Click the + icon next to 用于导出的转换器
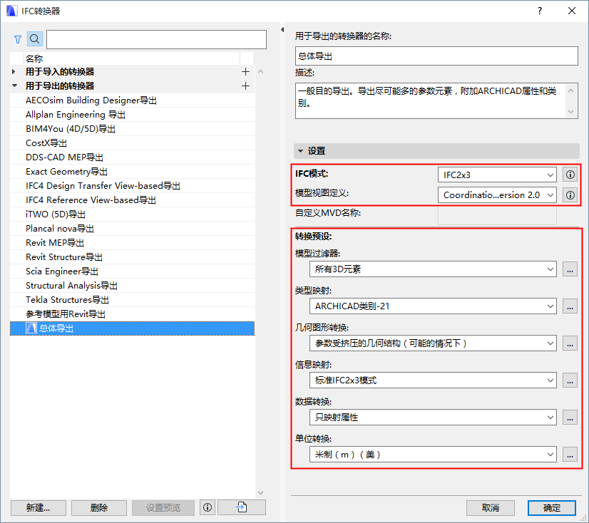Screen dimensions: 589x523 (x=245, y=86)
